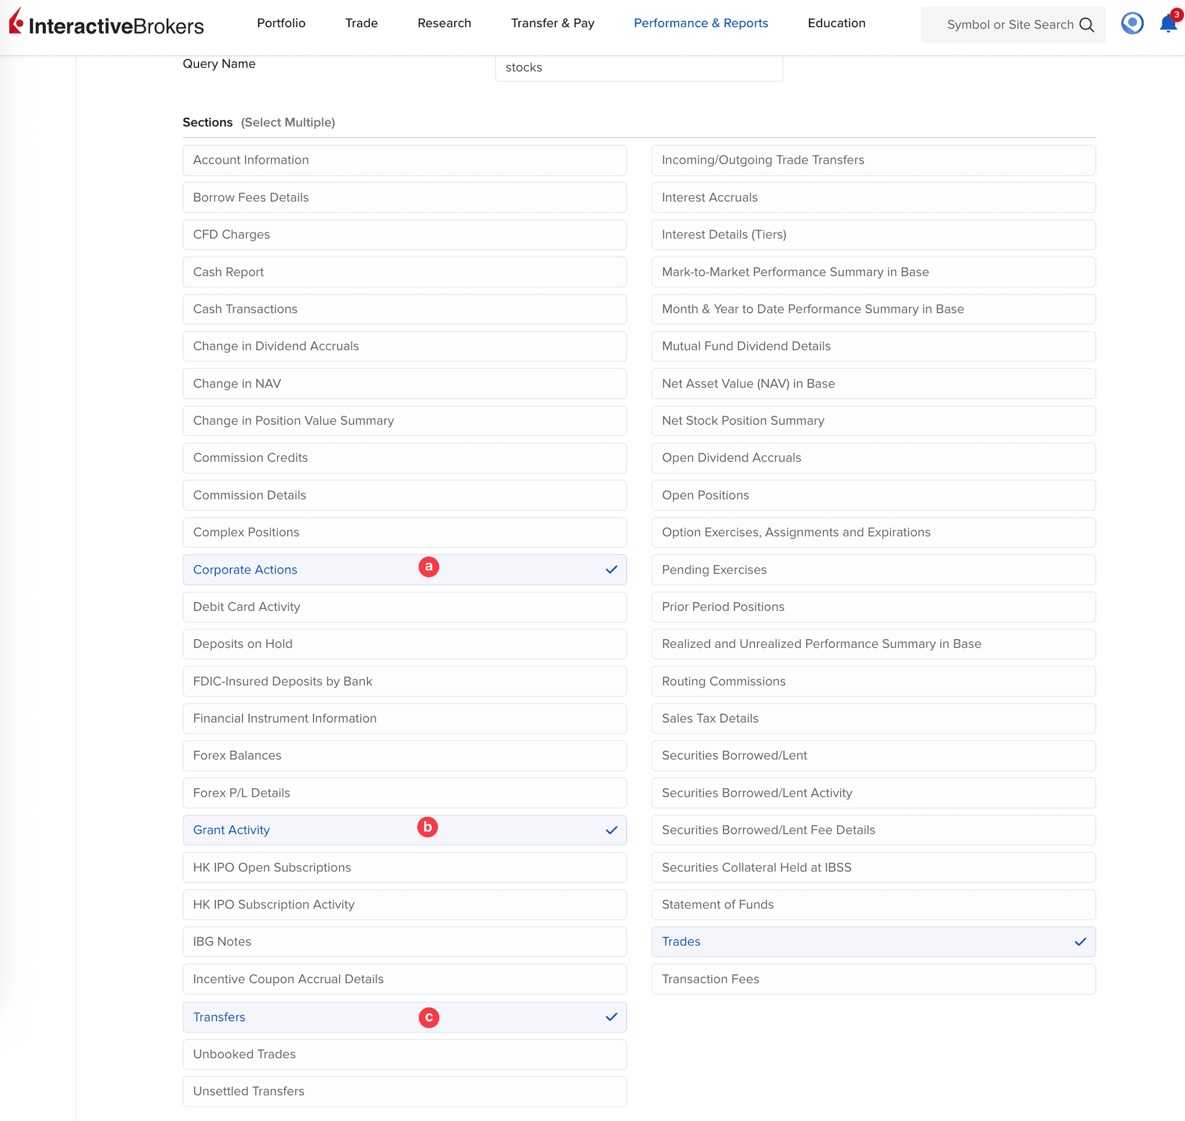Deselect the Grant Activity section
The width and height of the screenshot is (1185, 1121).
pos(404,830)
